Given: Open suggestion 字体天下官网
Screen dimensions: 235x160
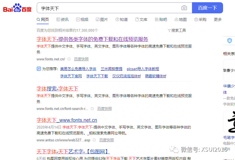Looking at the screenshot, I should (x=71, y=76).
